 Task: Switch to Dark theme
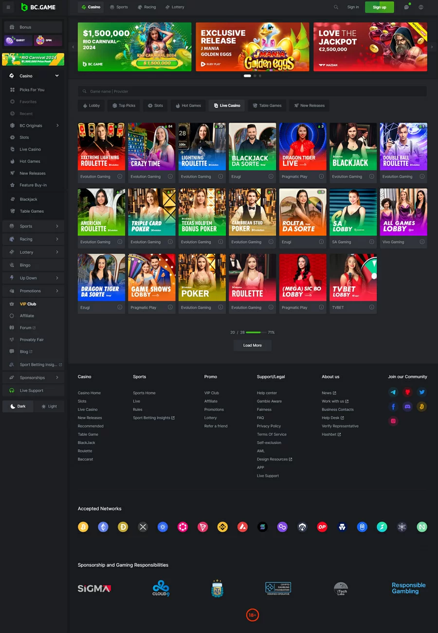[x=18, y=406]
